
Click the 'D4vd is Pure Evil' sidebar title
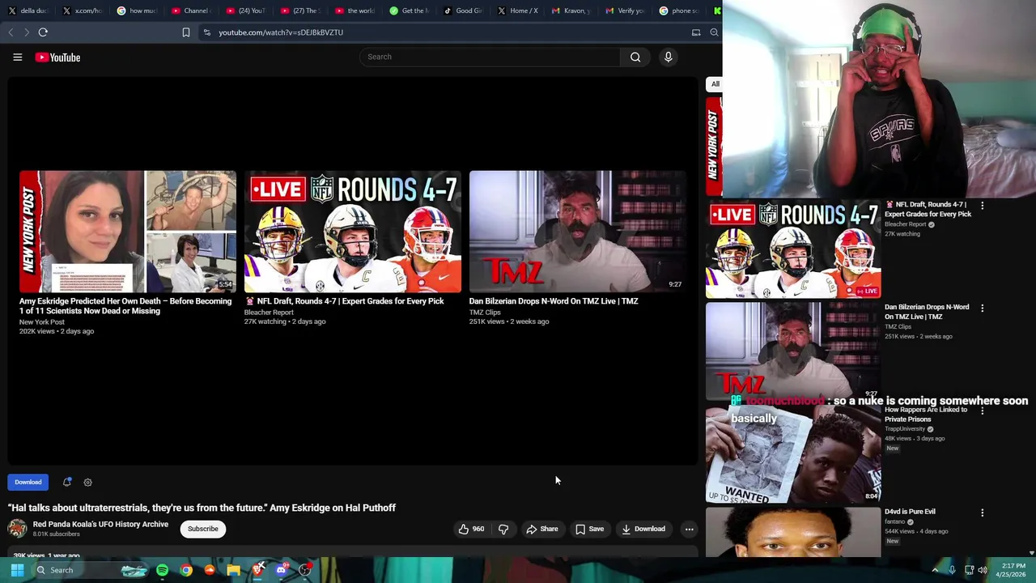(x=910, y=512)
